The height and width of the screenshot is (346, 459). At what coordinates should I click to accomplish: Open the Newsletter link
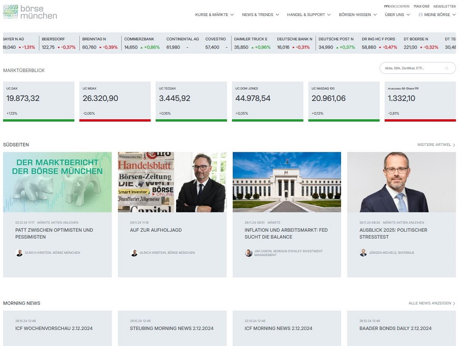[x=445, y=6]
